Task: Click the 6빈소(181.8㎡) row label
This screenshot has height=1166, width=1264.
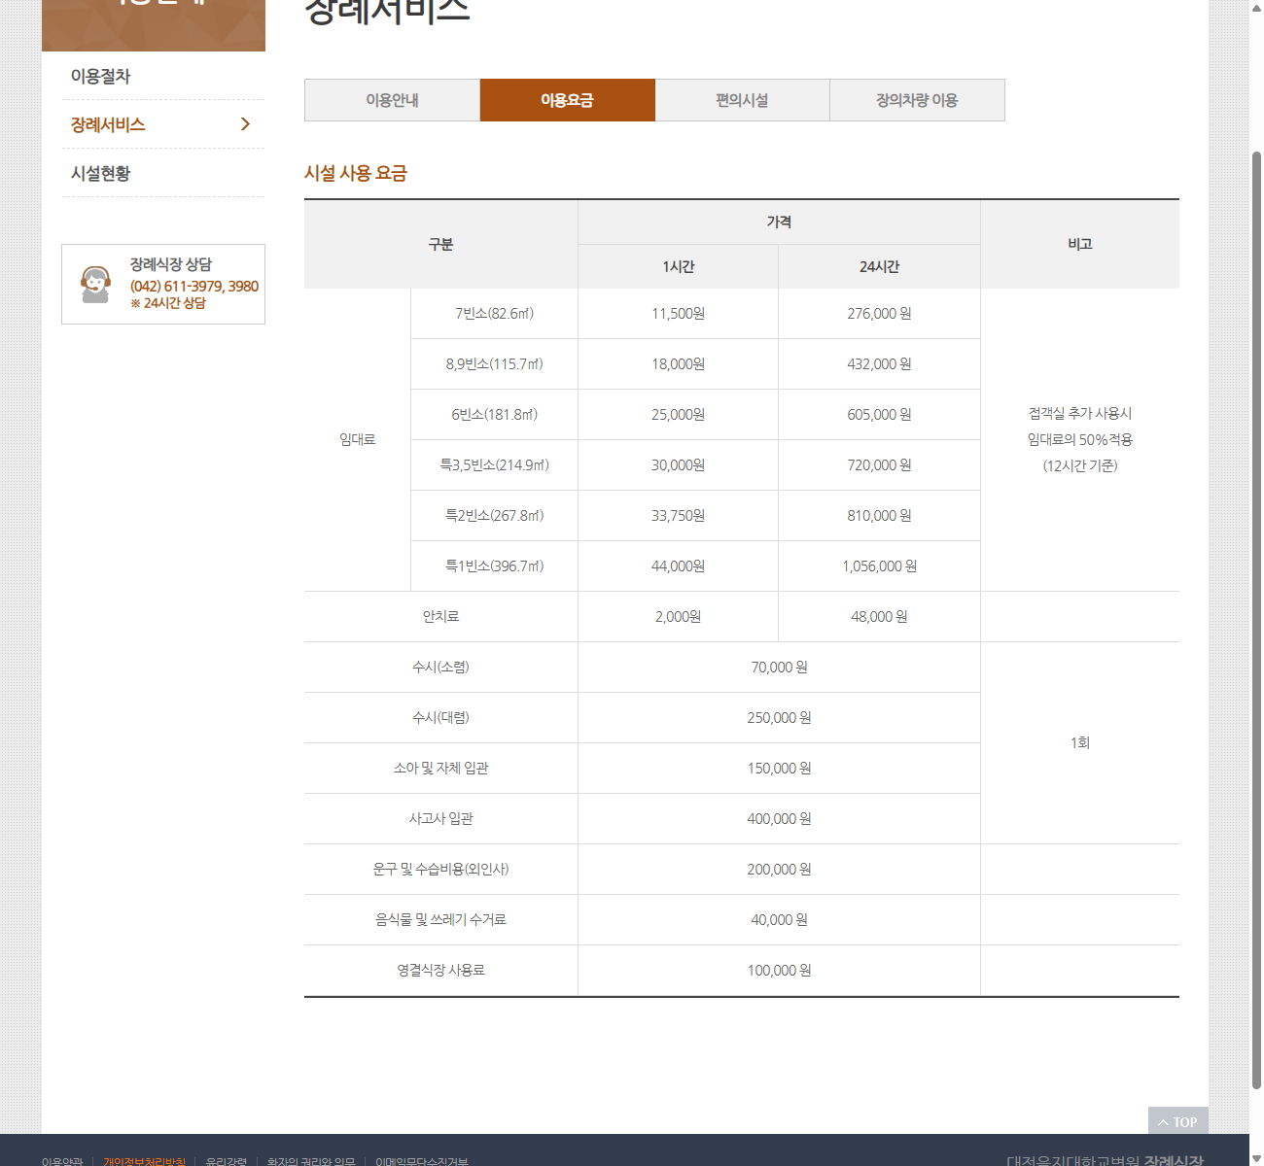Action: (494, 414)
